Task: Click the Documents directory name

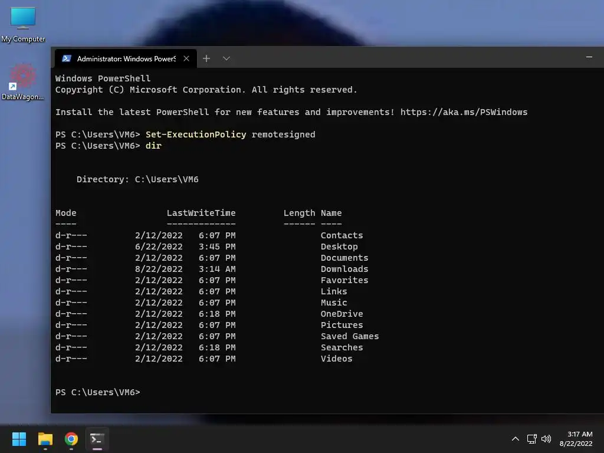Action: [x=344, y=258]
